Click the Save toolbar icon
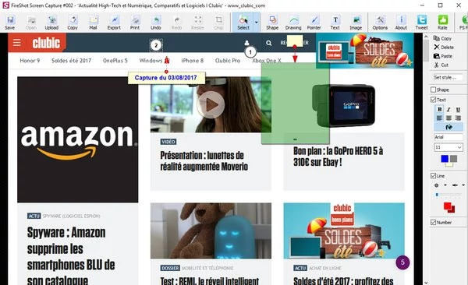The width and height of the screenshot is (468, 285). 10,23
